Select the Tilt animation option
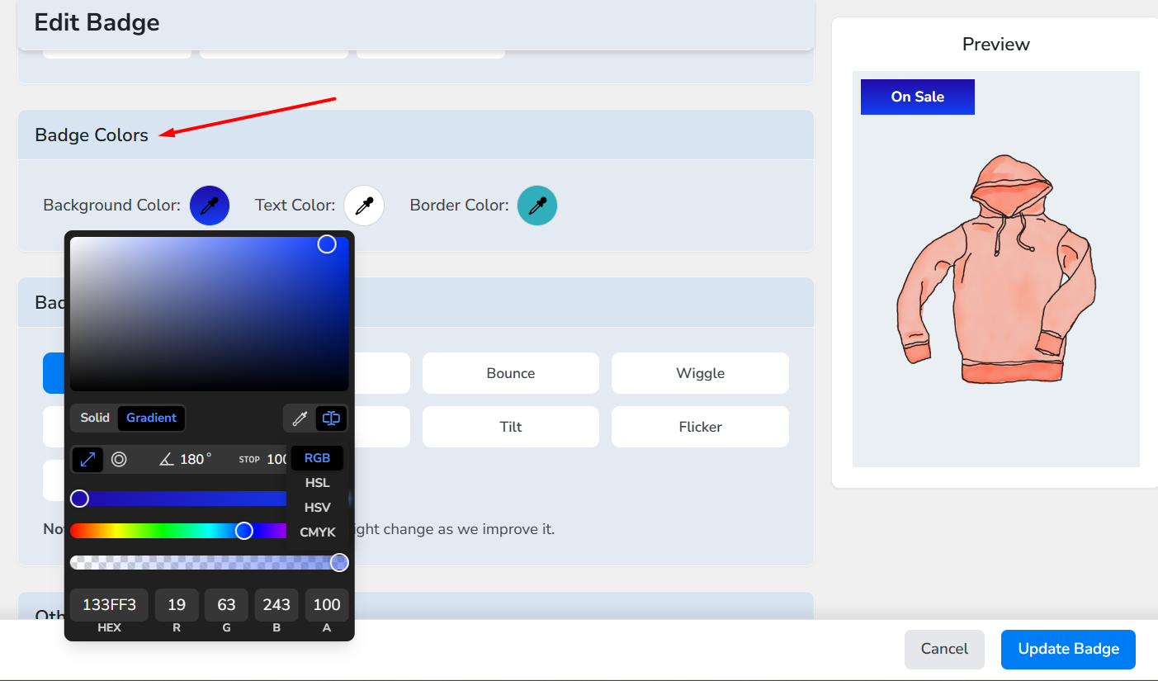The image size is (1158, 681). pos(510,427)
